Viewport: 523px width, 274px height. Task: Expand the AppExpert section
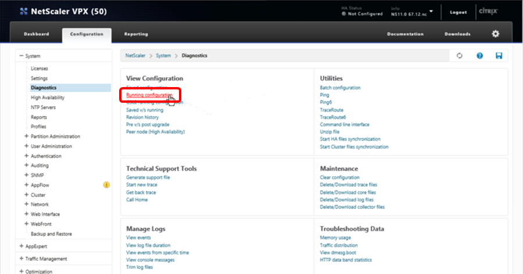pyautogui.click(x=22, y=246)
